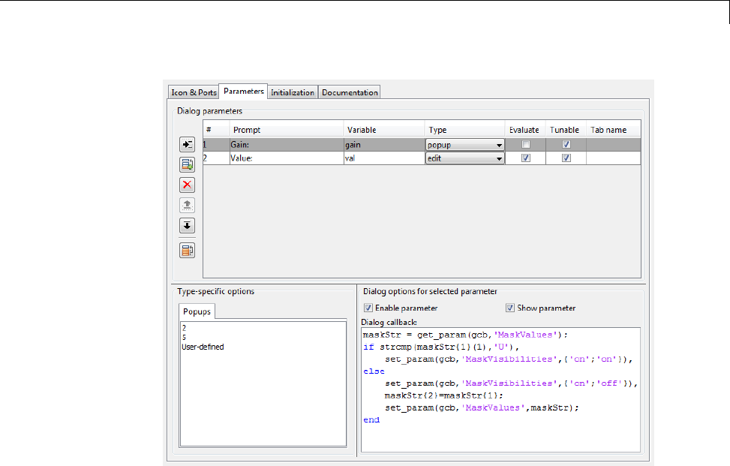Open the Initialization tab
This screenshot has height=466, width=730.
[x=293, y=92]
